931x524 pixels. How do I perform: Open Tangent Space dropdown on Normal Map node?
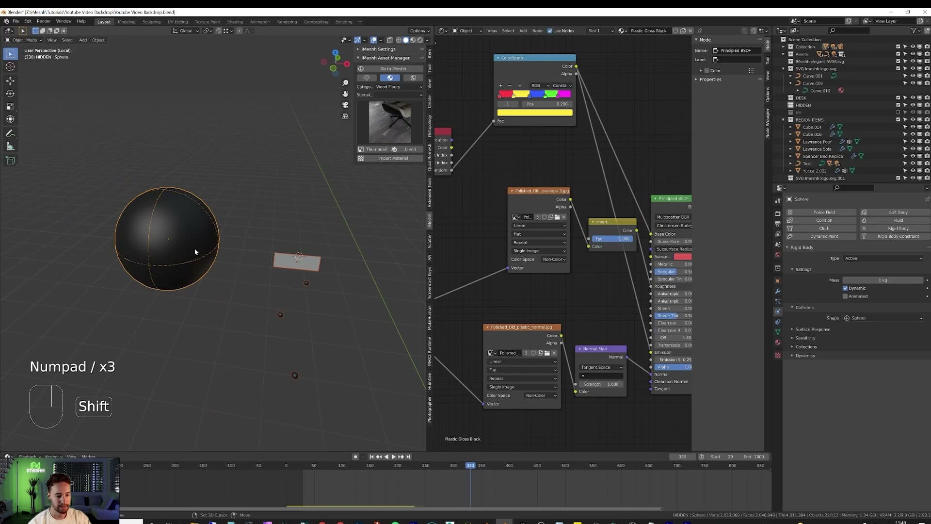point(601,367)
